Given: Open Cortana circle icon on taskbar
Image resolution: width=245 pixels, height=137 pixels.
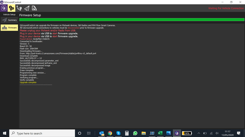Looking at the screenshot, I should point(80,133).
